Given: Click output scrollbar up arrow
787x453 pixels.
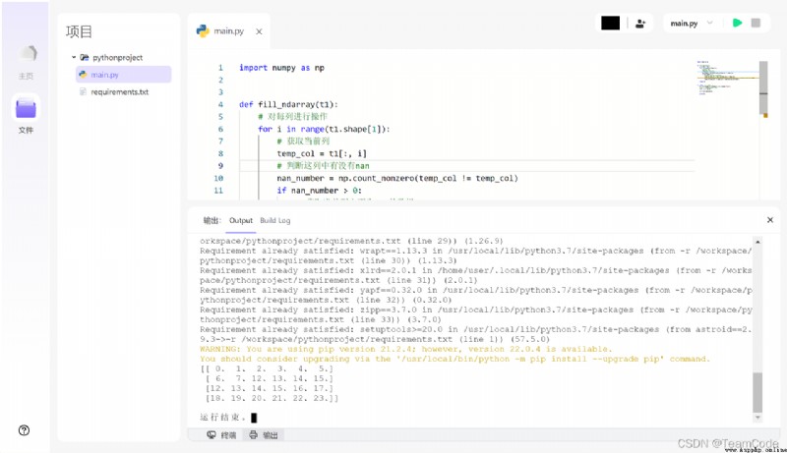Looking at the screenshot, I should click(x=757, y=242).
